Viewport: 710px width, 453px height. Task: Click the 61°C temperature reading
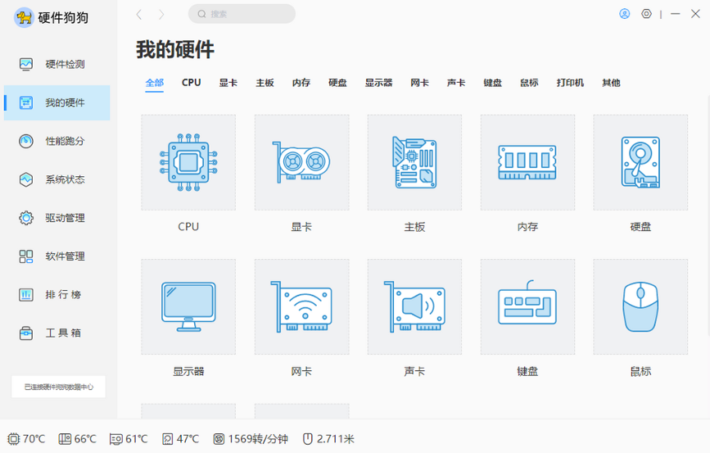136,439
